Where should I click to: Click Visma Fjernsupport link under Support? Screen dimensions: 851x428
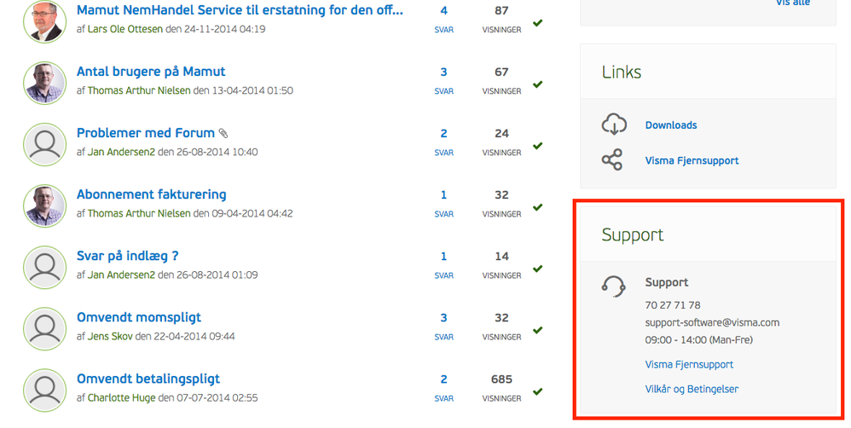[x=689, y=364]
